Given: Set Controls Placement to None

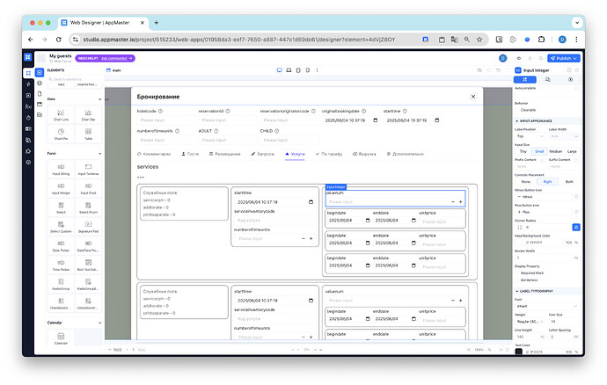Looking at the screenshot, I should 526,181.
